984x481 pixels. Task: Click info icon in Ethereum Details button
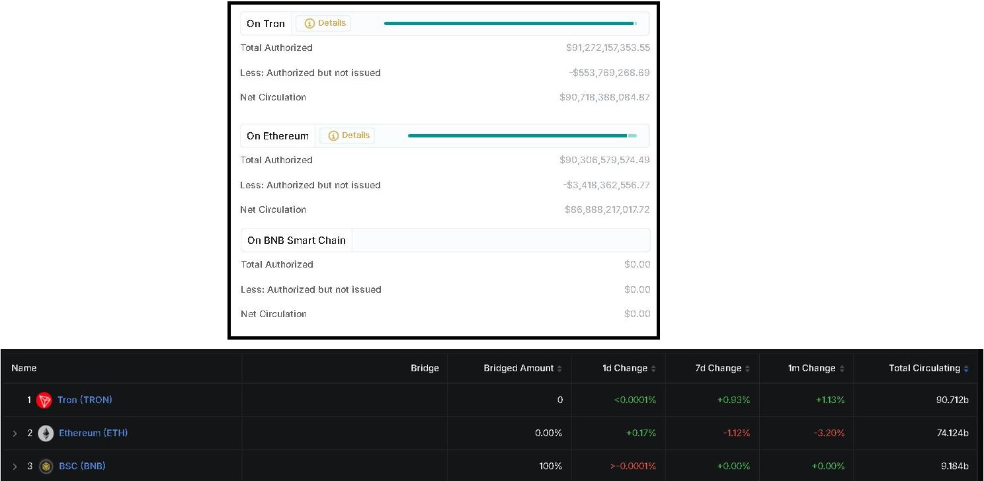333,135
